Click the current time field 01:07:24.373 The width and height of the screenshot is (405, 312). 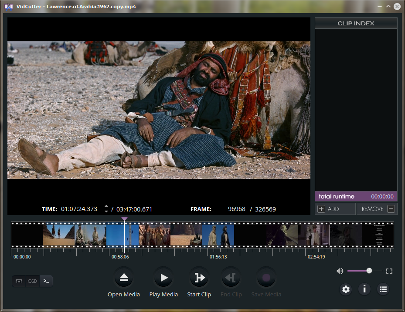[79, 209]
